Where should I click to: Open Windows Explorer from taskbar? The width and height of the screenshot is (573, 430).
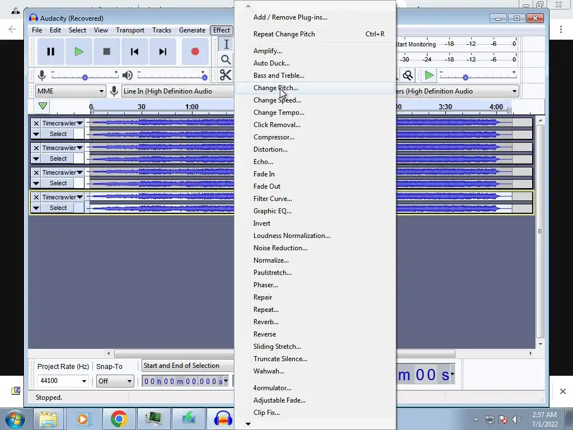48,419
